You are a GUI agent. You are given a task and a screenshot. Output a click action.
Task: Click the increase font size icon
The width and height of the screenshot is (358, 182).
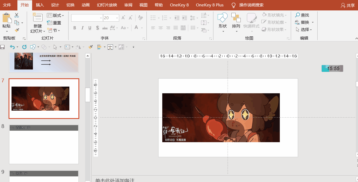(123, 18)
